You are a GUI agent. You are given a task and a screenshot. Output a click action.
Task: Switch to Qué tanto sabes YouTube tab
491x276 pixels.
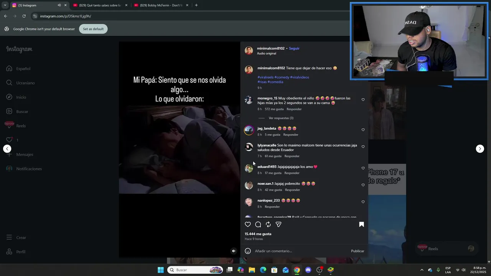pos(100,5)
